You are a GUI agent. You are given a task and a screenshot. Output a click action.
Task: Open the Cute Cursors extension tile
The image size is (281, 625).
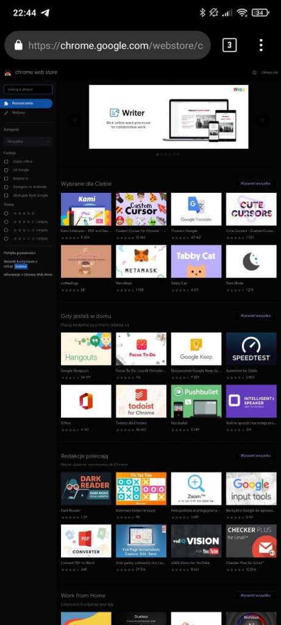click(x=251, y=209)
